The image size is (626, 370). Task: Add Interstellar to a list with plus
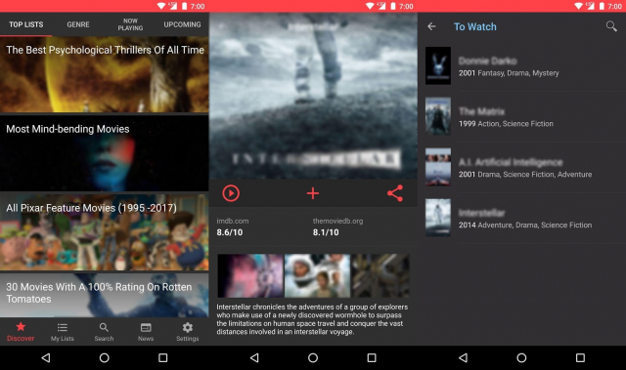(313, 193)
